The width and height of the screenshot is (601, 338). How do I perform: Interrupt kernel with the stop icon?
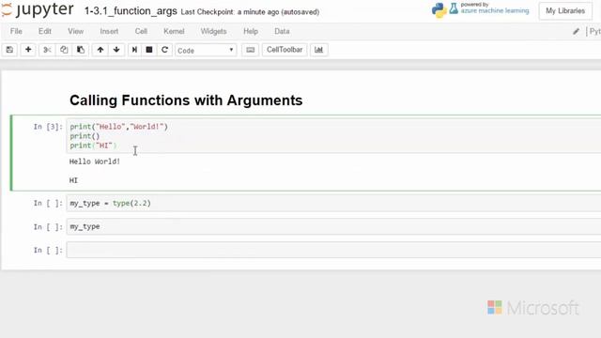pyautogui.click(x=149, y=50)
